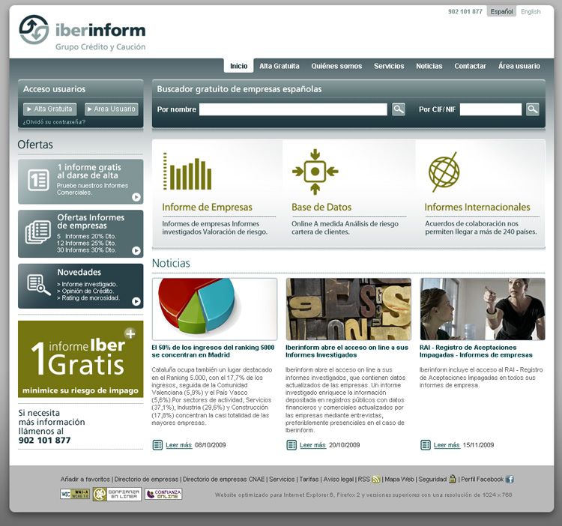Open the Aviso legal footer link

point(339,479)
